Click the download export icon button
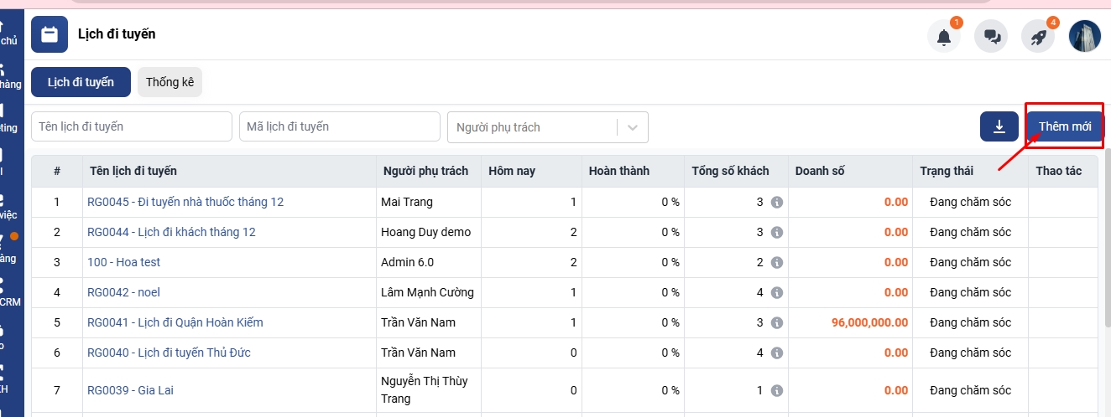1111x417 pixels. [999, 126]
